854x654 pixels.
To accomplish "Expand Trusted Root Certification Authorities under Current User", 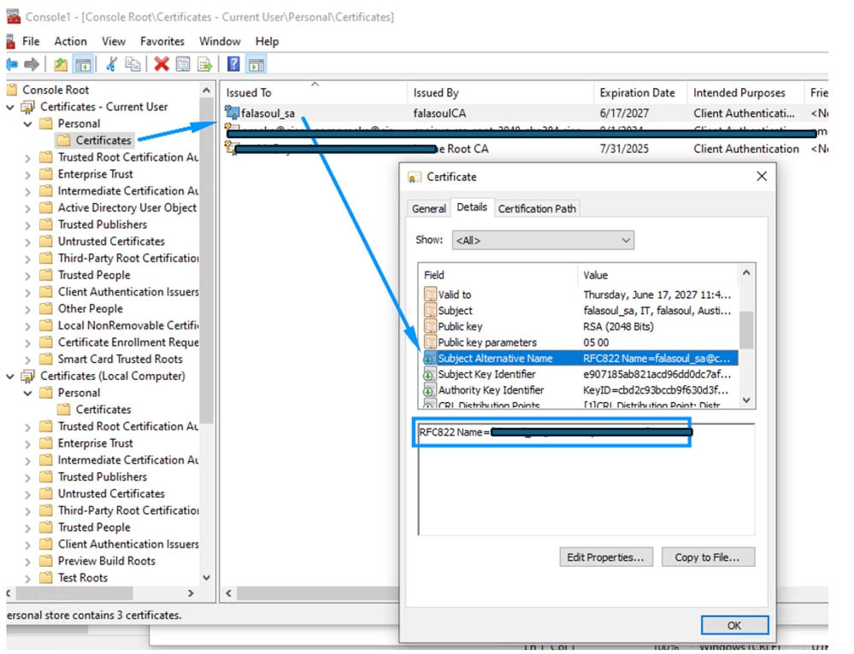I will 27,157.
